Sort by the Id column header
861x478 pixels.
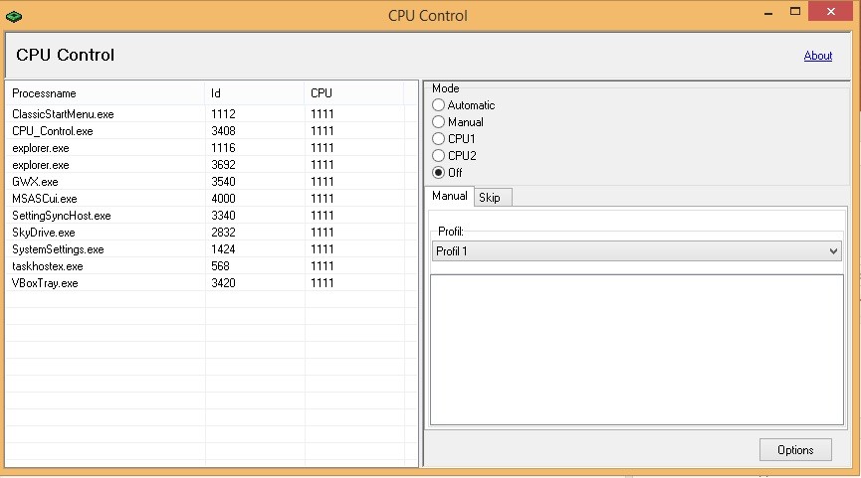254,93
